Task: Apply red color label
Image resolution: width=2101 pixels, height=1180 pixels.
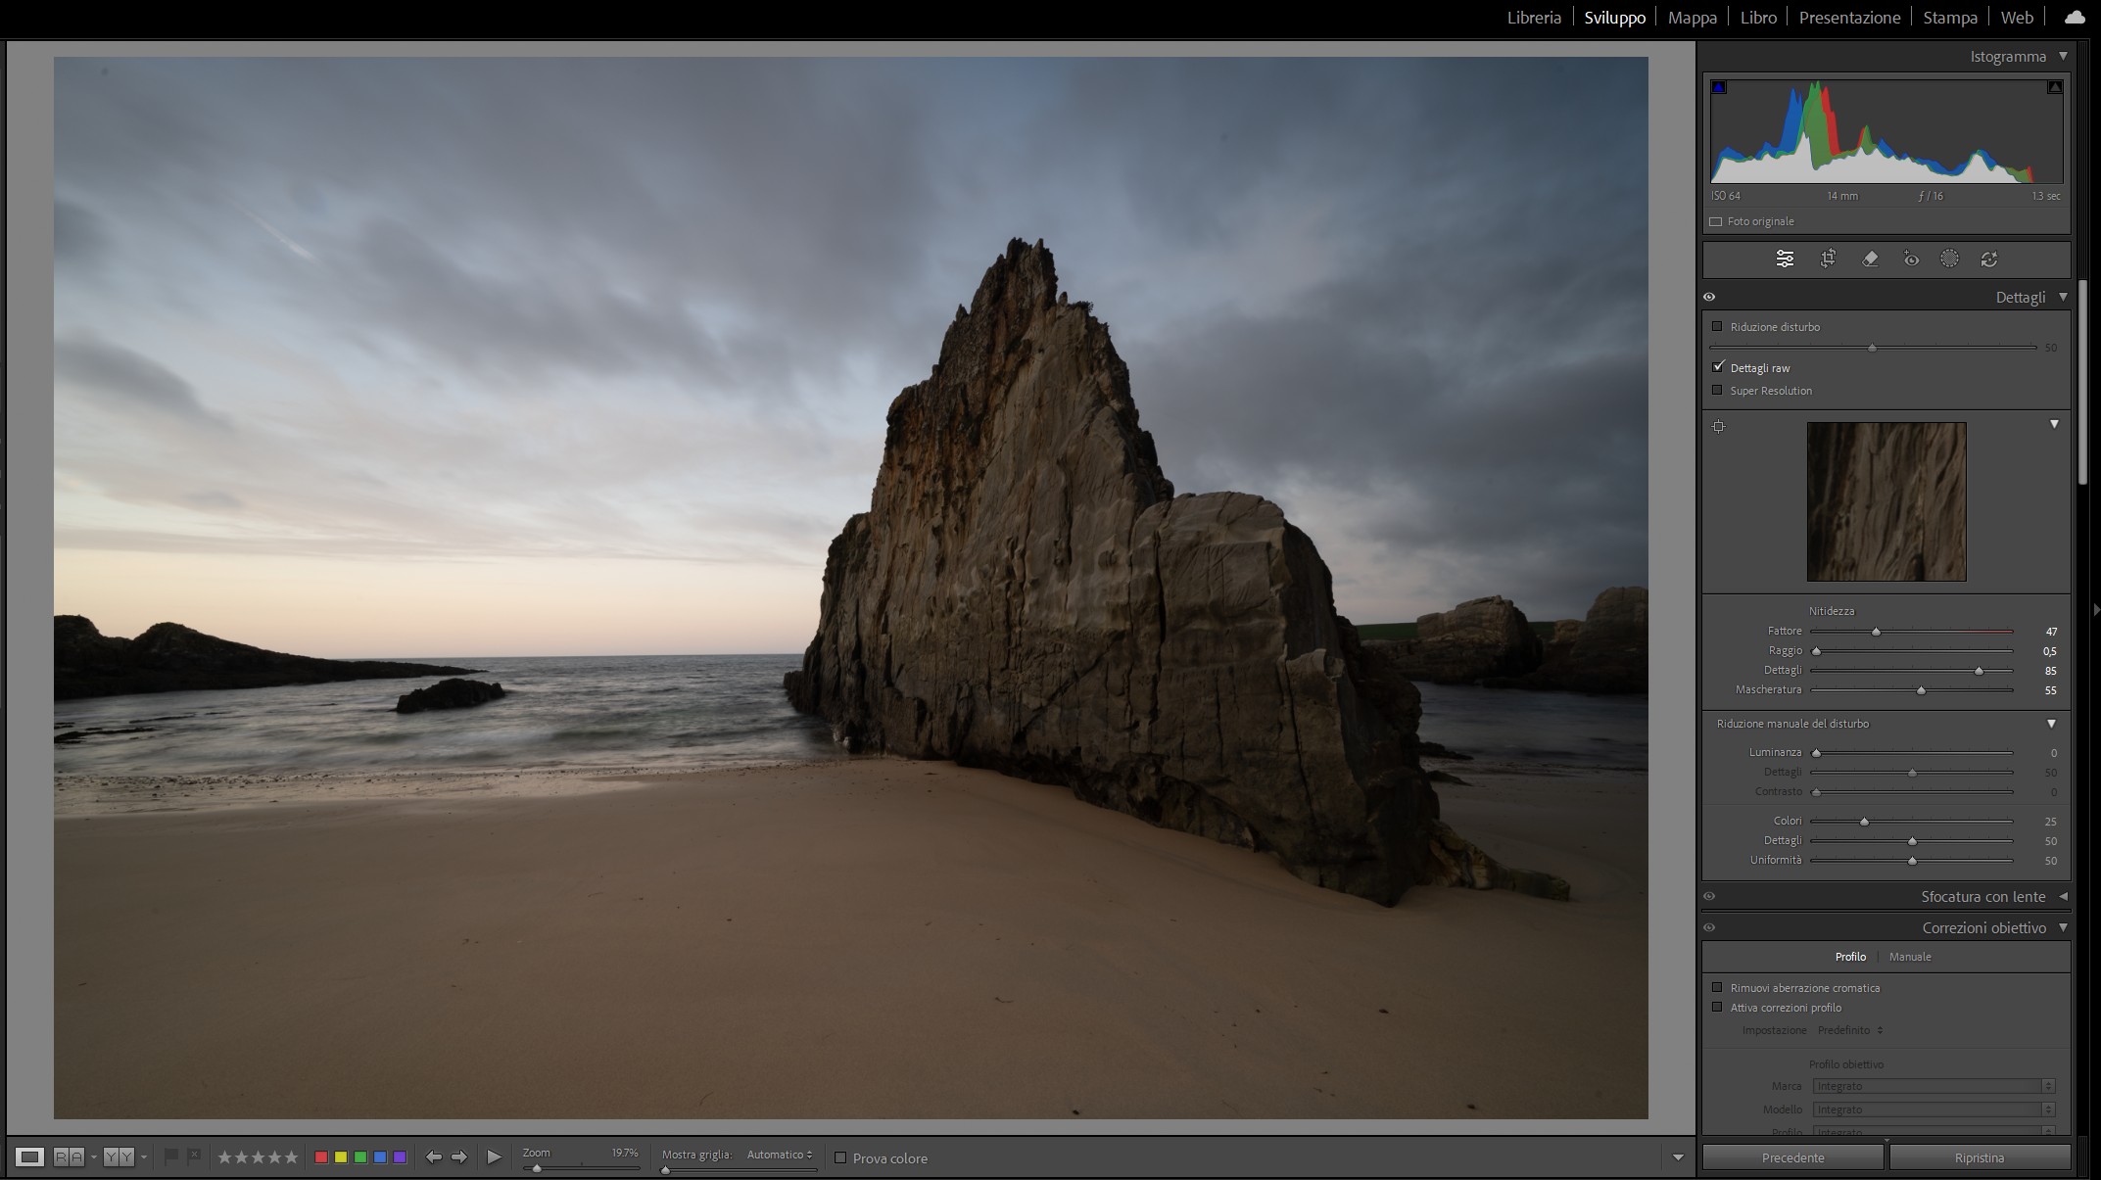Action: pyautogui.click(x=321, y=1157)
